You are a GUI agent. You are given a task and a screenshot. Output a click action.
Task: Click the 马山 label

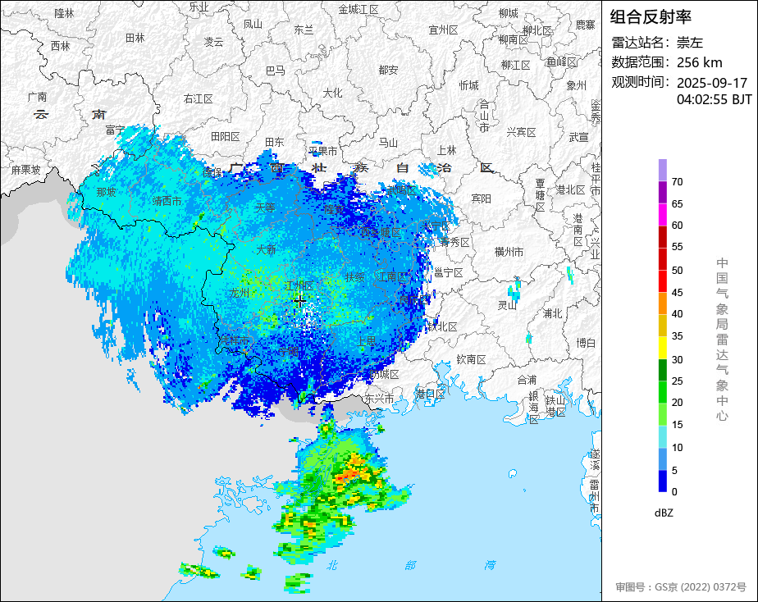pos(388,143)
